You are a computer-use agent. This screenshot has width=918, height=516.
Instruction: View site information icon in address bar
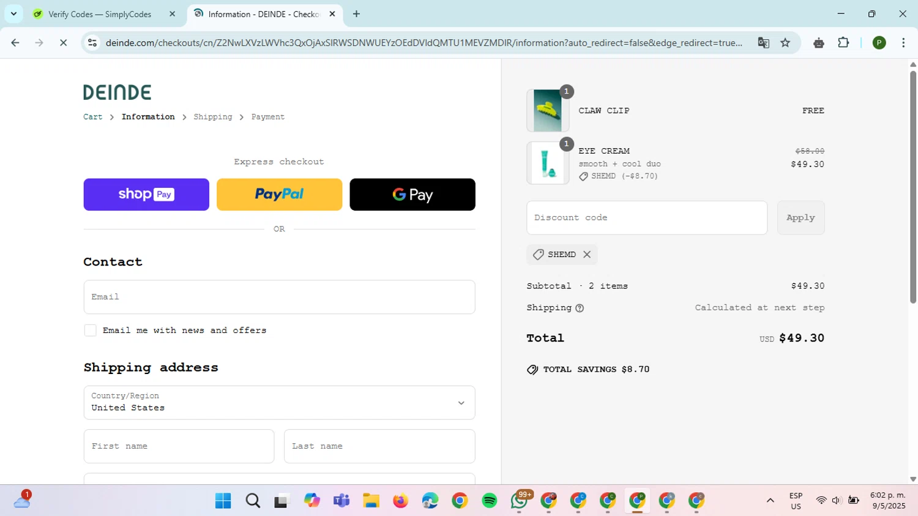click(x=92, y=43)
